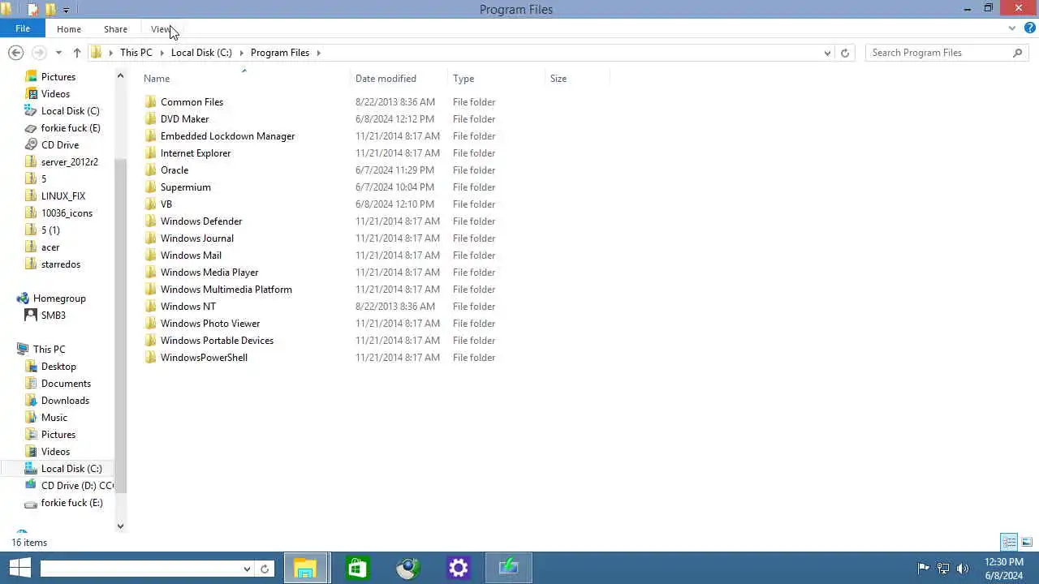The image size is (1039, 584).
Task: Click the This PC breadcrumb segment
Action: [136, 53]
